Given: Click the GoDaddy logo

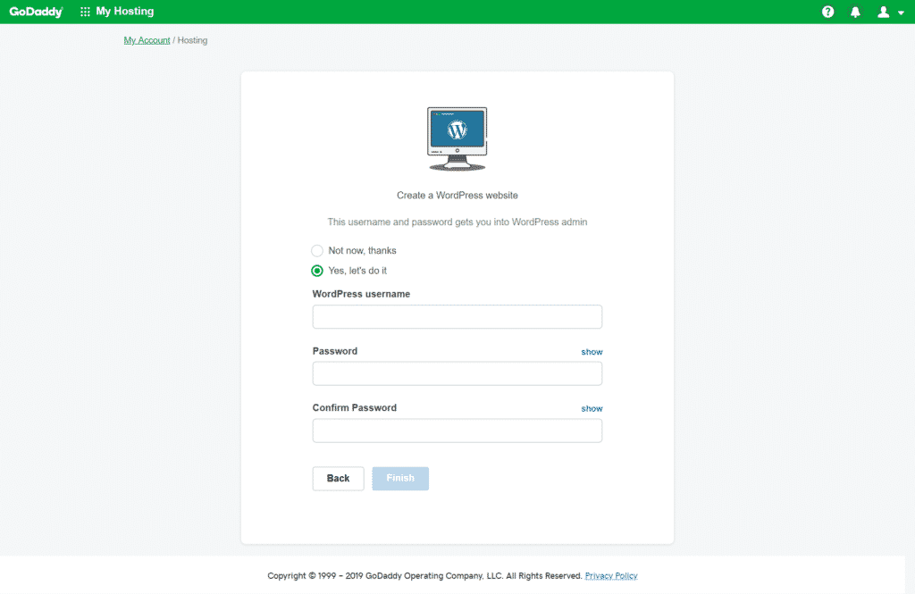Looking at the screenshot, I should pos(36,12).
